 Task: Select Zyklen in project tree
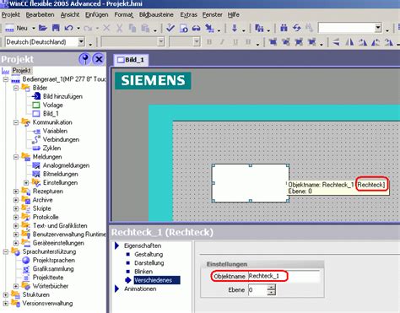(51, 148)
